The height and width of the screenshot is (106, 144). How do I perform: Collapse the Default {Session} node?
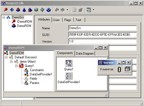pos(6,57)
